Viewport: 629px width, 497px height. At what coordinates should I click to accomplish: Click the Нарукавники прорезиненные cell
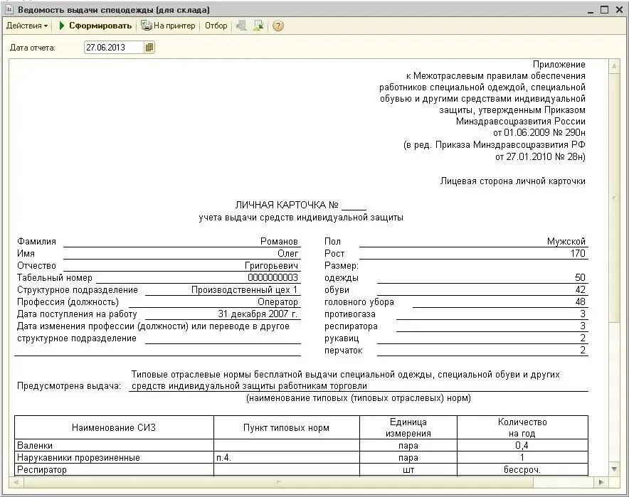click(x=114, y=457)
